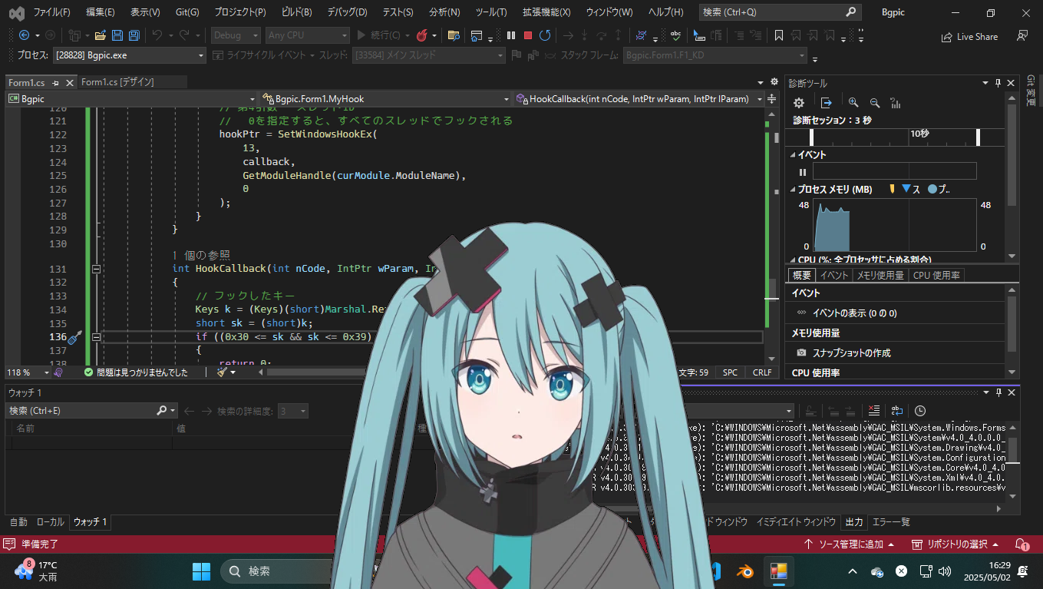Open the process dropdown showing Bgpic.exe
The width and height of the screenshot is (1043, 589).
[130, 55]
